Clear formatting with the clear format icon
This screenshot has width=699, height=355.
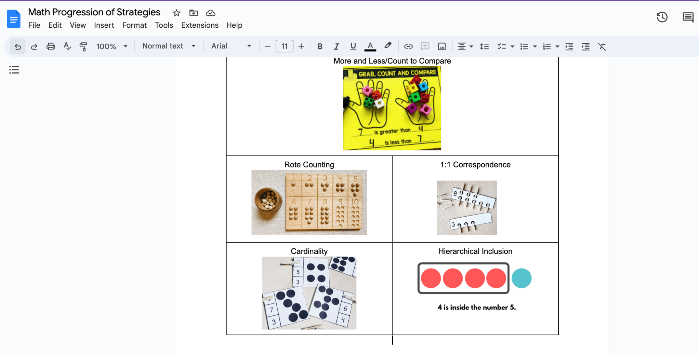[602, 46]
